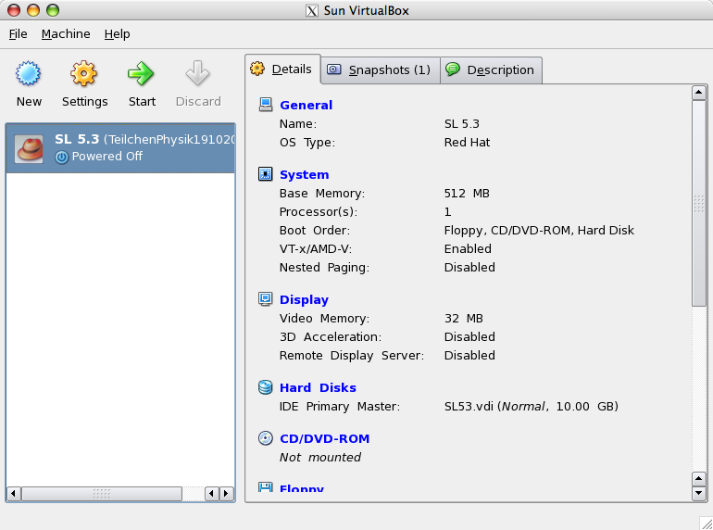Click the '32 MB' video memory value
Image resolution: width=713 pixels, height=530 pixels.
tap(464, 319)
